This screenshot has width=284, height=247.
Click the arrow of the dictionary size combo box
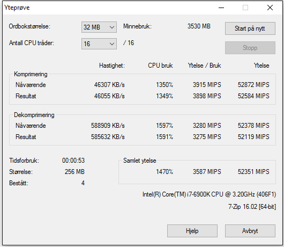pos(112,27)
